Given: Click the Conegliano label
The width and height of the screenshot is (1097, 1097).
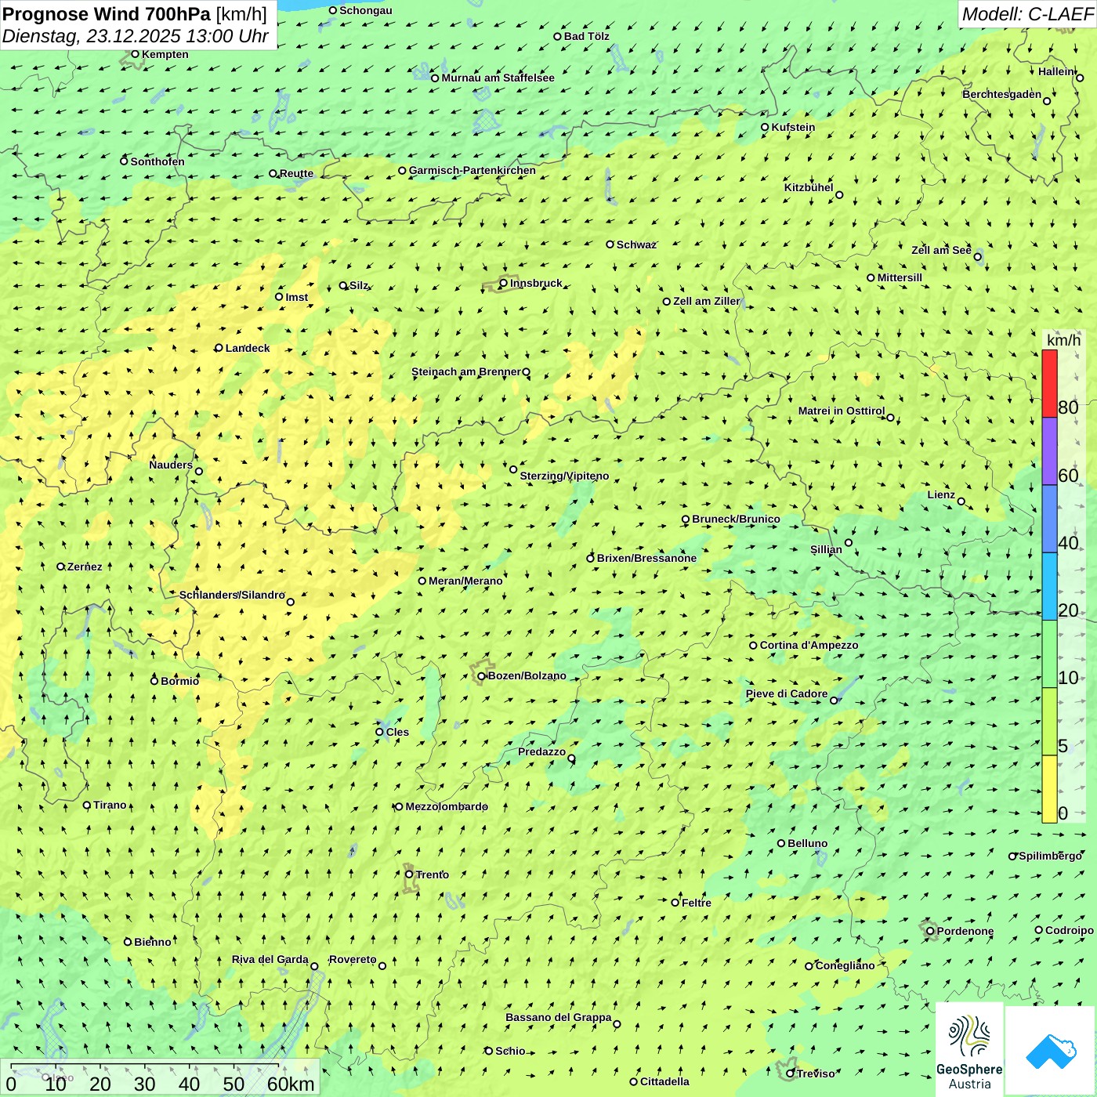Looking at the screenshot, I should pos(845,965).
